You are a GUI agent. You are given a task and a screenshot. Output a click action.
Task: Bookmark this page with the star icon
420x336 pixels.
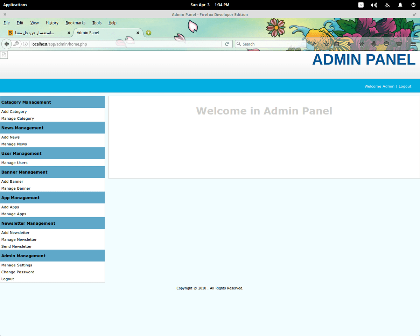pos(326,44)
